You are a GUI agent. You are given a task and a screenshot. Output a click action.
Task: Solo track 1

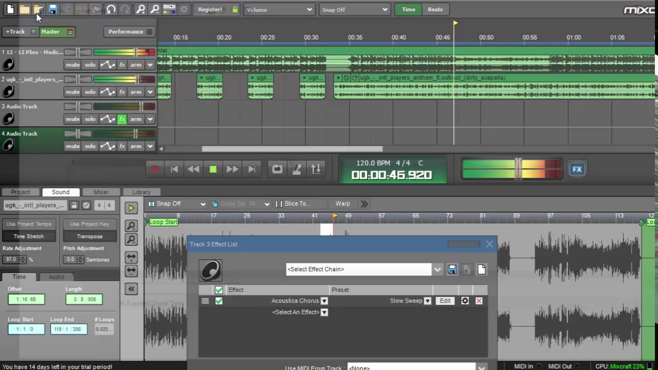(x=90, y=65)
